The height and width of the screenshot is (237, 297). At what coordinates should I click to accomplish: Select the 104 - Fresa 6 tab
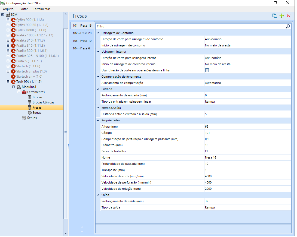[82, 49]
